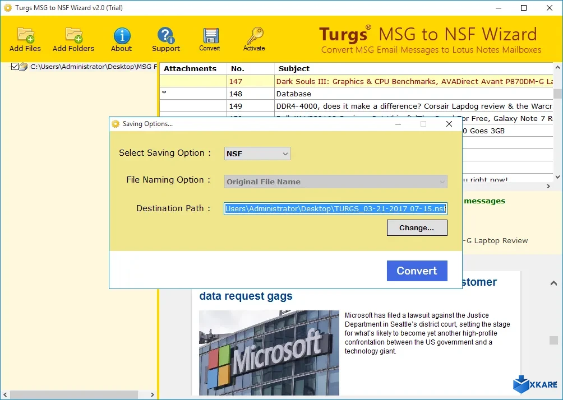The width and height of the screenshot is (563, 400).
Task: Click the folder tree horizontal scrollbar thumb
Action: [74, 394]
